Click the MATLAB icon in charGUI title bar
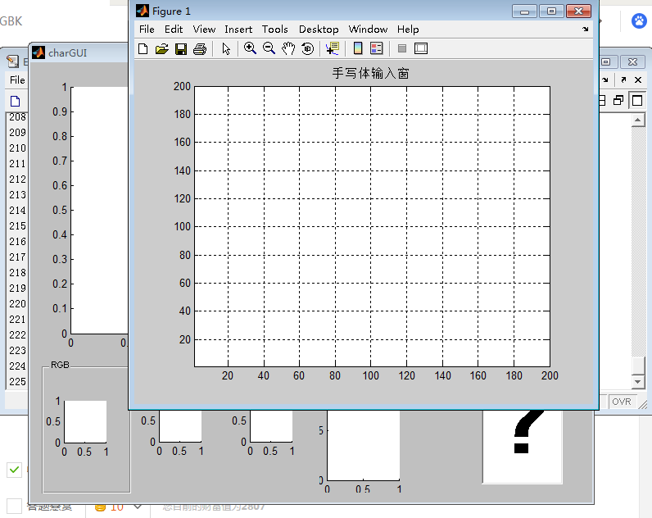Screen dimensions: 652x518 point(38,52)
